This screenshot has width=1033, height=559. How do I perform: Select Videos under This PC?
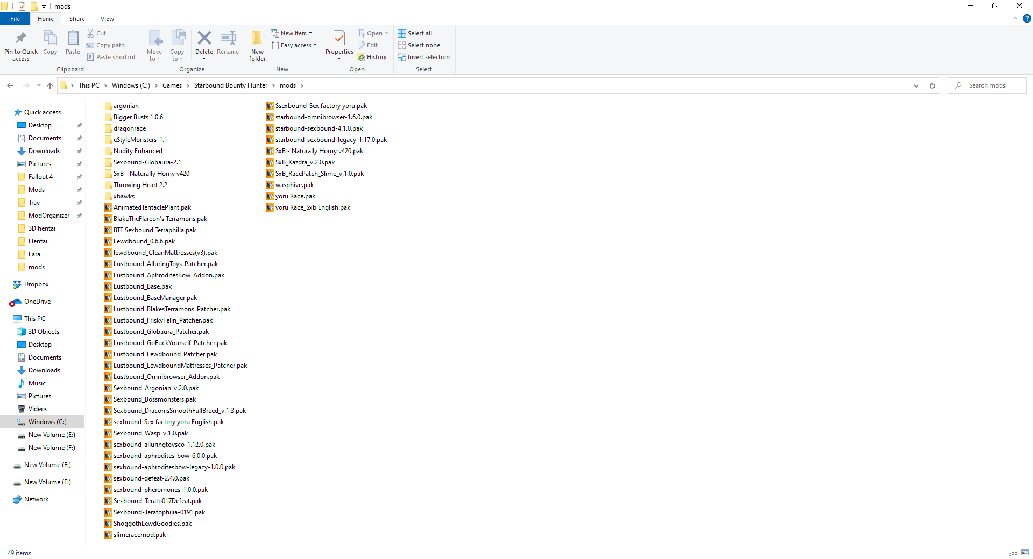[38, 409]
